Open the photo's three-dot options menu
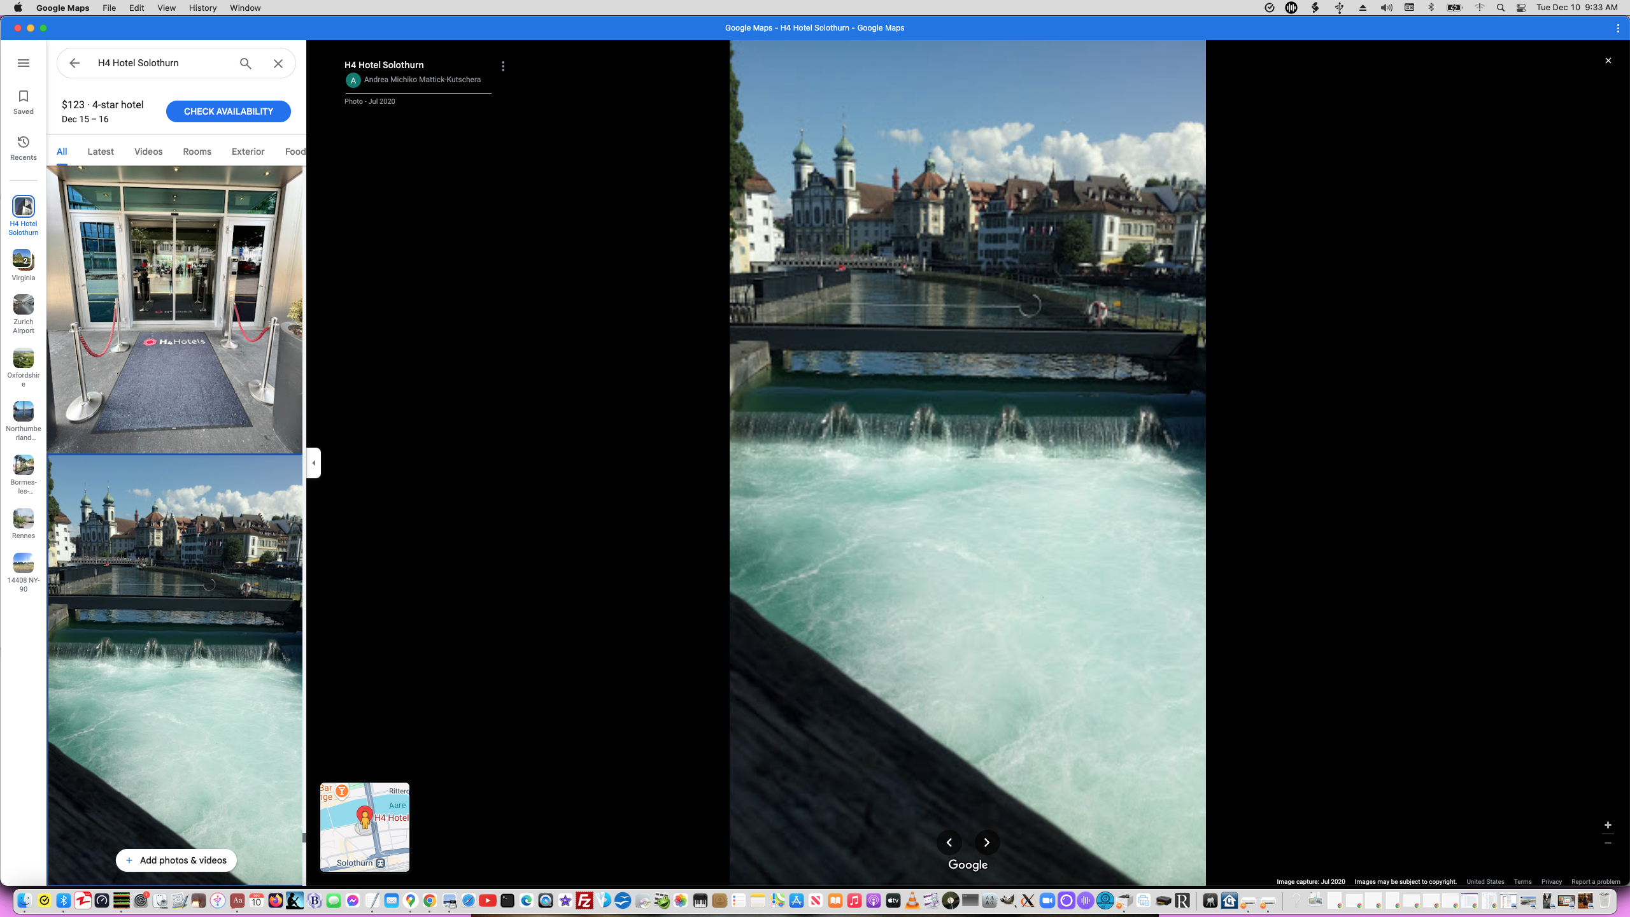The height and width of the screenshot is (917, 1630). pos(503,66)
